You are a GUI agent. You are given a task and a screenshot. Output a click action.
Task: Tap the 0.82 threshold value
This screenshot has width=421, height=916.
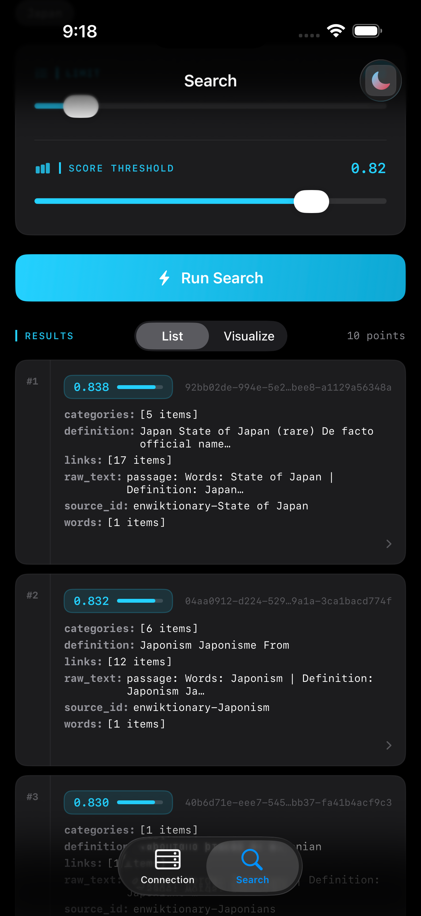click(368, 168)
